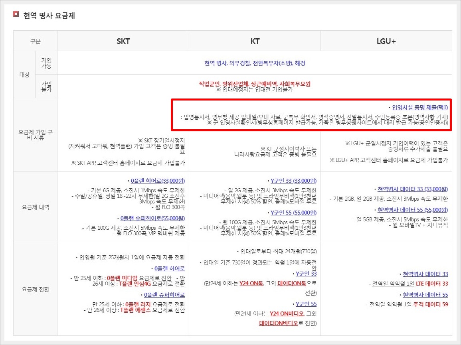Click the 요금제 가입 구비 서류 row label
The width and height of the screenshot is (461, 345).
coord(35,135)
